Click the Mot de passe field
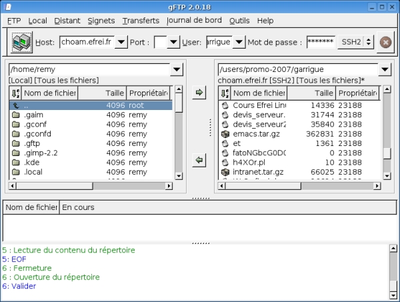Screen dimensions: 400x302 [321, 42]
